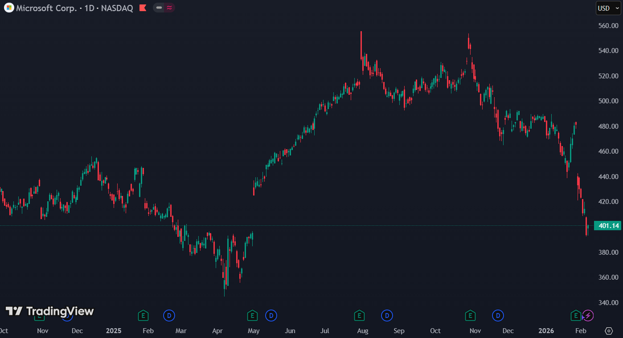The width and height of the screenshot is (623, 338).
Task: Click the 540.00 price axis label
Action: pyautogui.click(x=608, y=51)
